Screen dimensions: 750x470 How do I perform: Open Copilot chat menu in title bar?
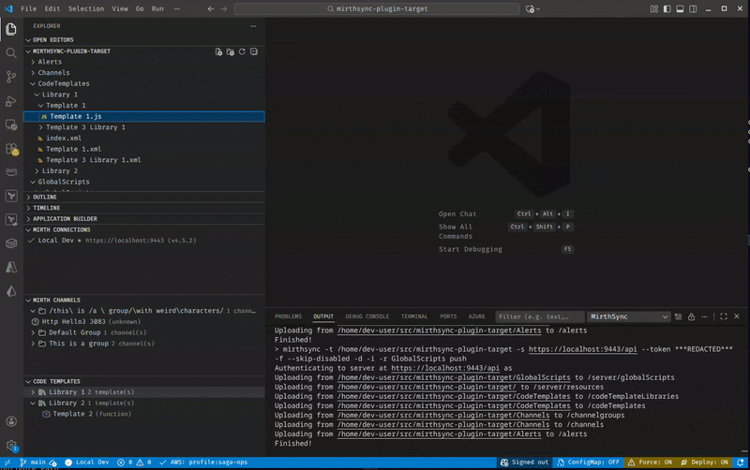[532, 8]
